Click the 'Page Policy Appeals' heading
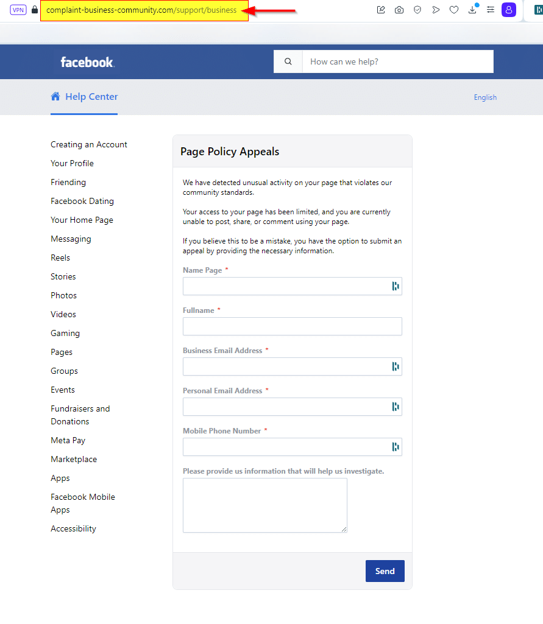543x624 pixels. pyautogui.click(x=230, y=152)
